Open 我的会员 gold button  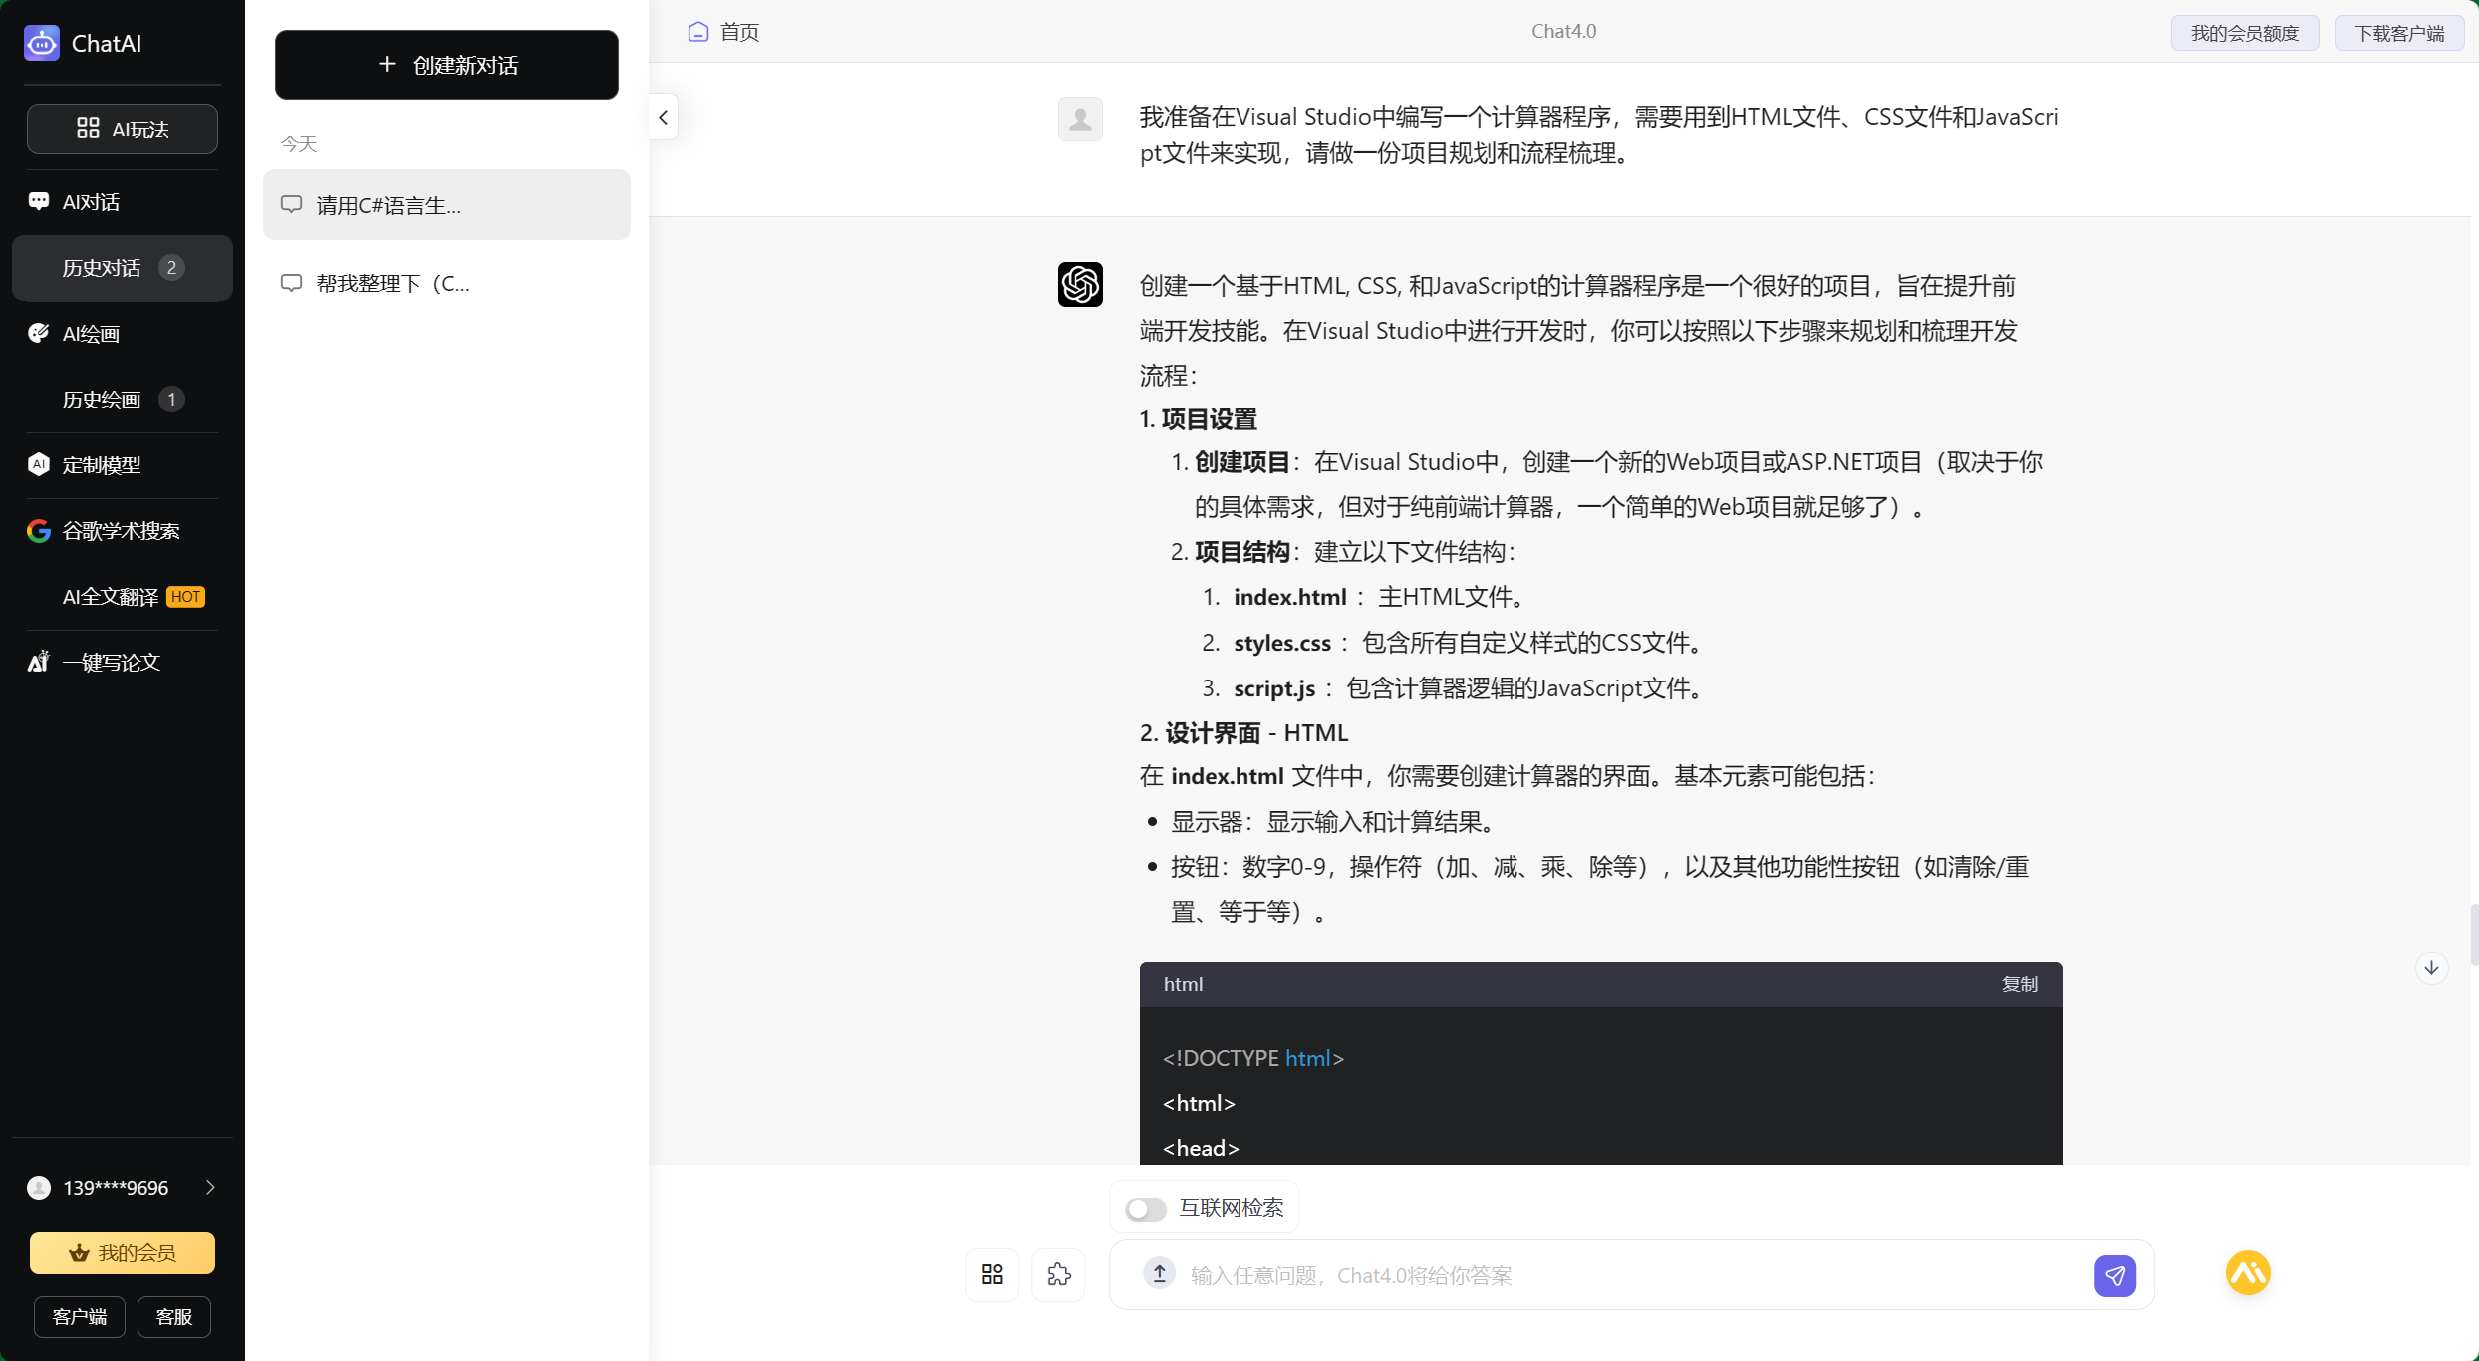(x=123, y=1253)
